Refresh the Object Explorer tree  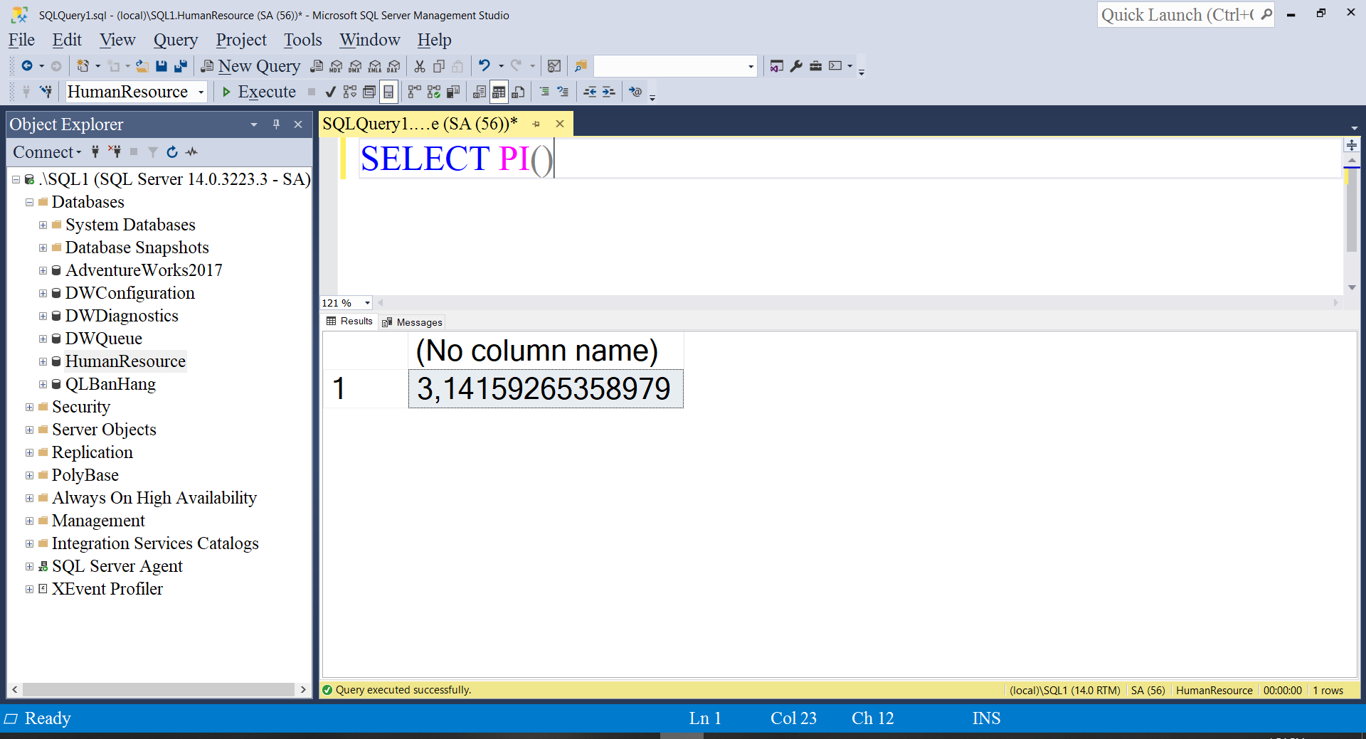pos(172,151)
